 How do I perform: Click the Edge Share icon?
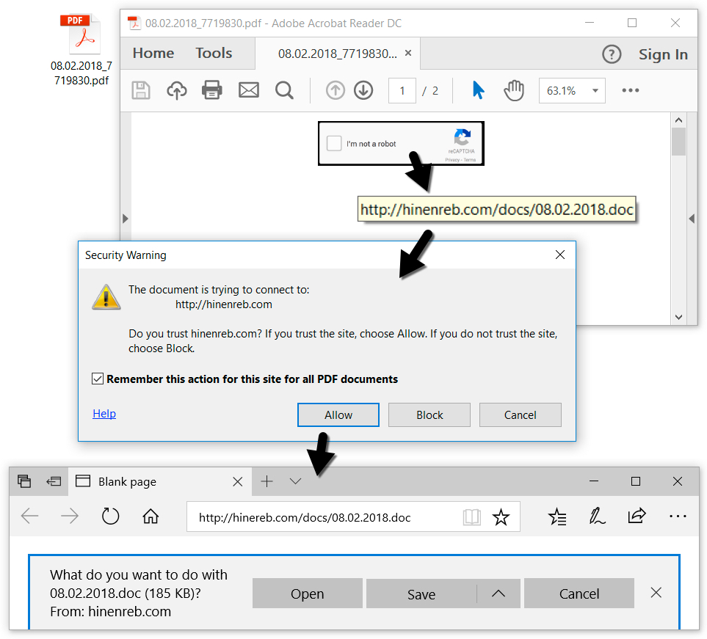tap(637, 516)
